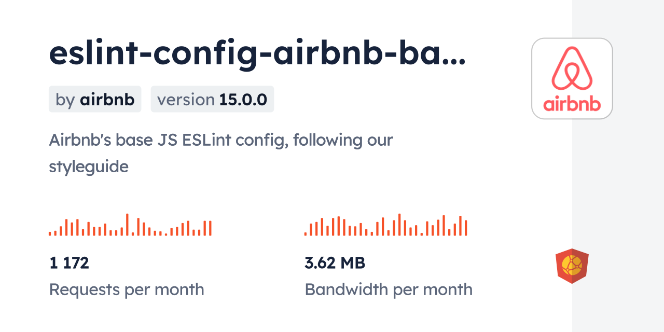Click the red airbnb wordmark under the logo
Screen dimensions: 664x332
(572, 104)
